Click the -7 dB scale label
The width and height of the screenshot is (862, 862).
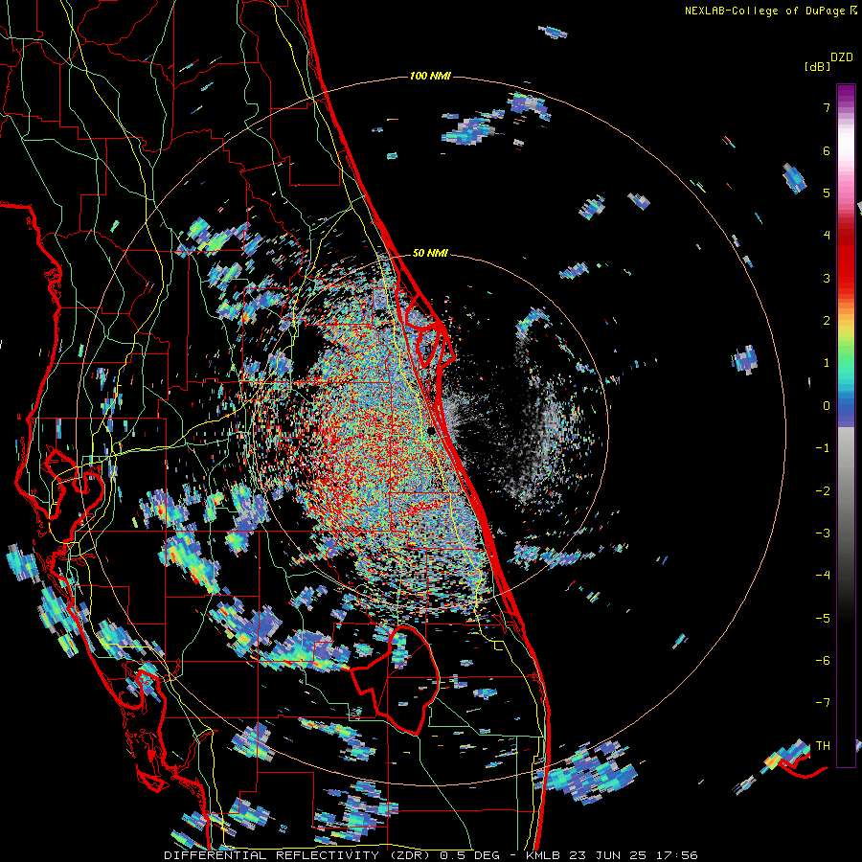pos(823,703)
